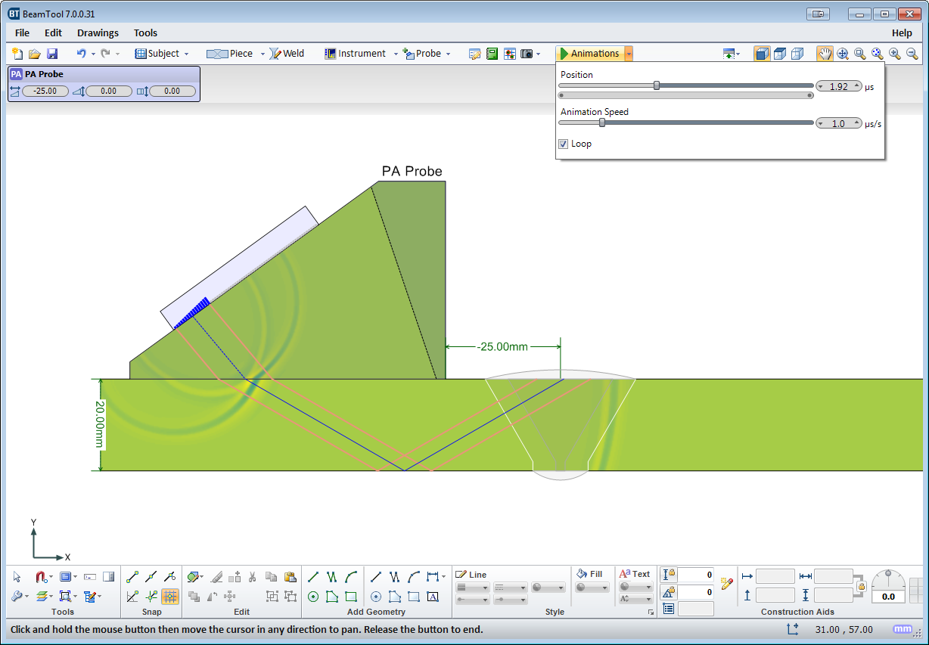Open the Drawings menu

click(x=98, y=33)
